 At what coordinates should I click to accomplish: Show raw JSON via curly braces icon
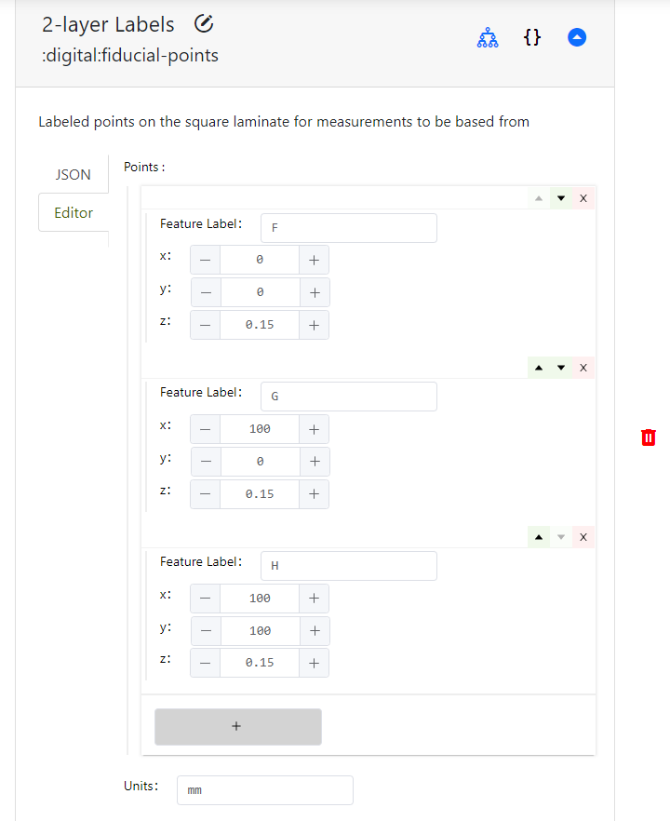click(x=532, y=37)
